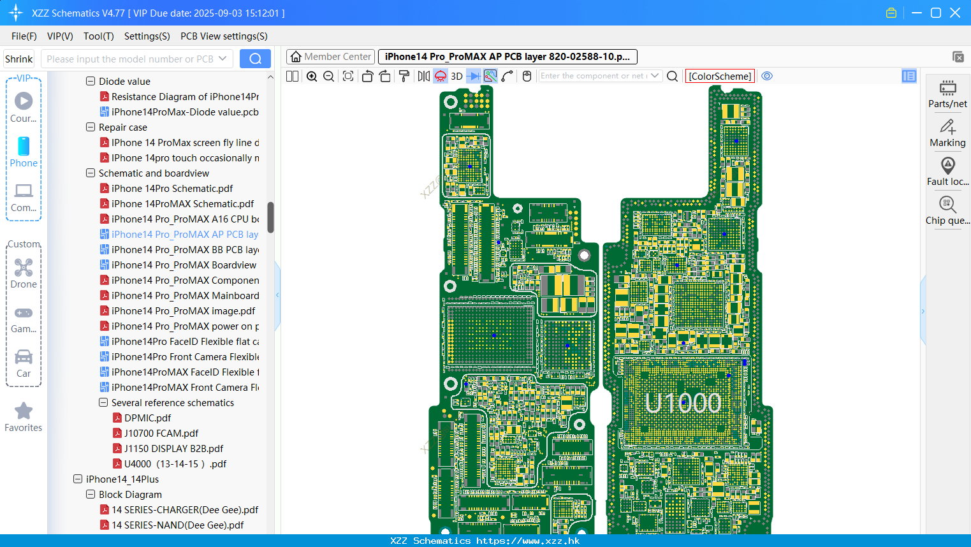Toggle the net trace display icon

pyautogui.click(x=490, y=76)
